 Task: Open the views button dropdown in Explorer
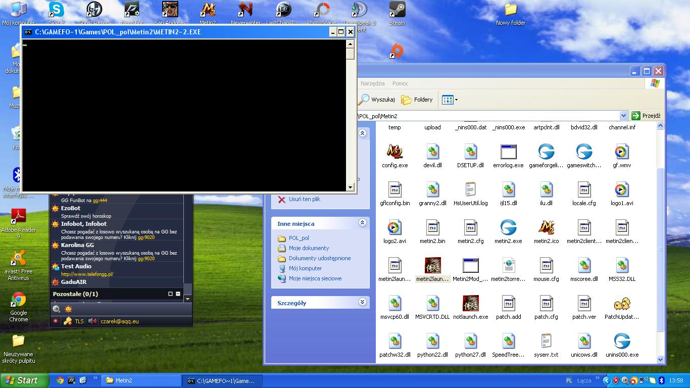(x=456, y=100)
